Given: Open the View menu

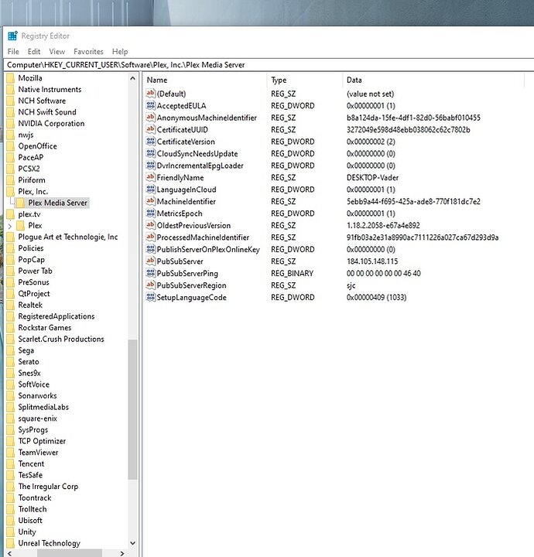Looking at the screenshot, I should 56,52.
